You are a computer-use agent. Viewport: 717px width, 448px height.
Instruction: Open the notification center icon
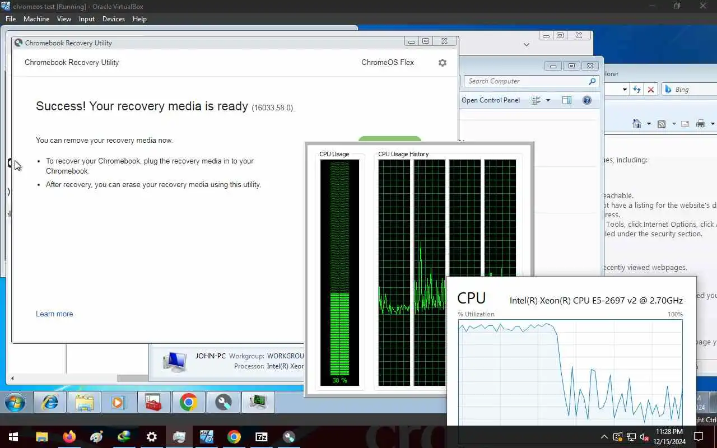pos(699,437)
